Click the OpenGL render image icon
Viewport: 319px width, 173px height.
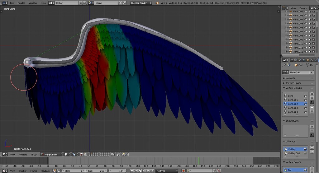[x=123, y=155]
